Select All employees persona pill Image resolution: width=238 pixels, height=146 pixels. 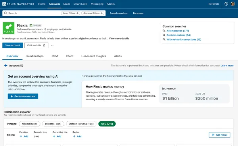(29, 124)
